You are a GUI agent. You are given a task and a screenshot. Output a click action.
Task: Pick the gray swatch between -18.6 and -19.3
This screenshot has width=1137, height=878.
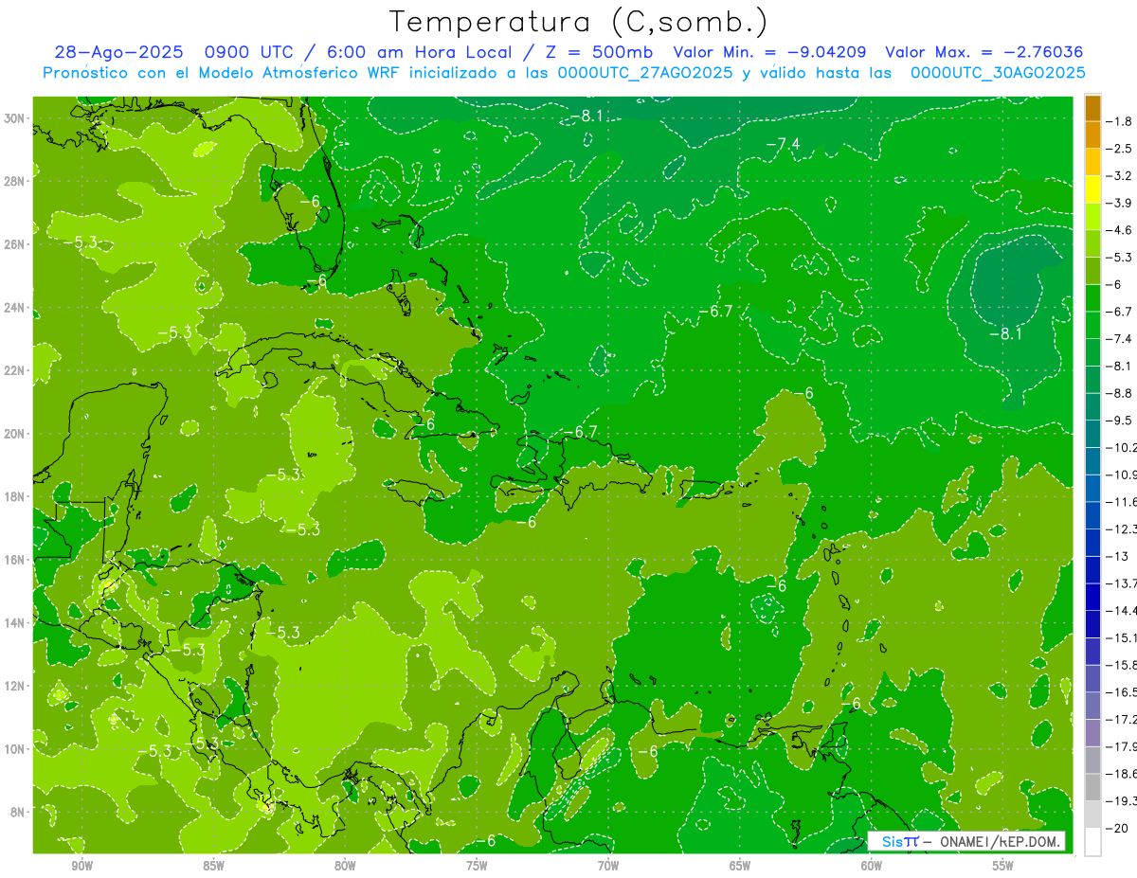click(x=1092, y=787)
